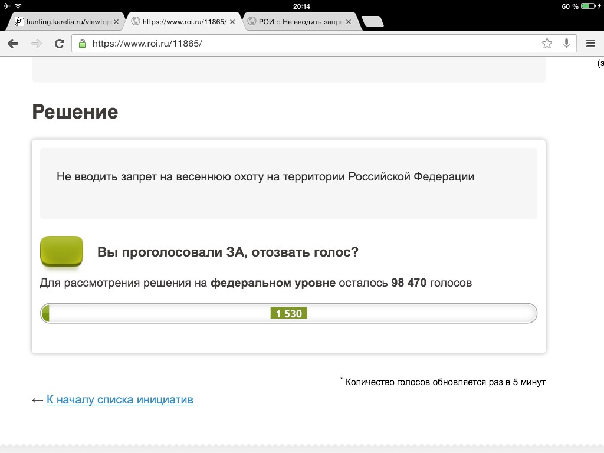Image resolution: width=604 pixels, height=453 pixels.
Task: Close the https://www.roi.ru/11865/ tab
Action: coord(232,22)
